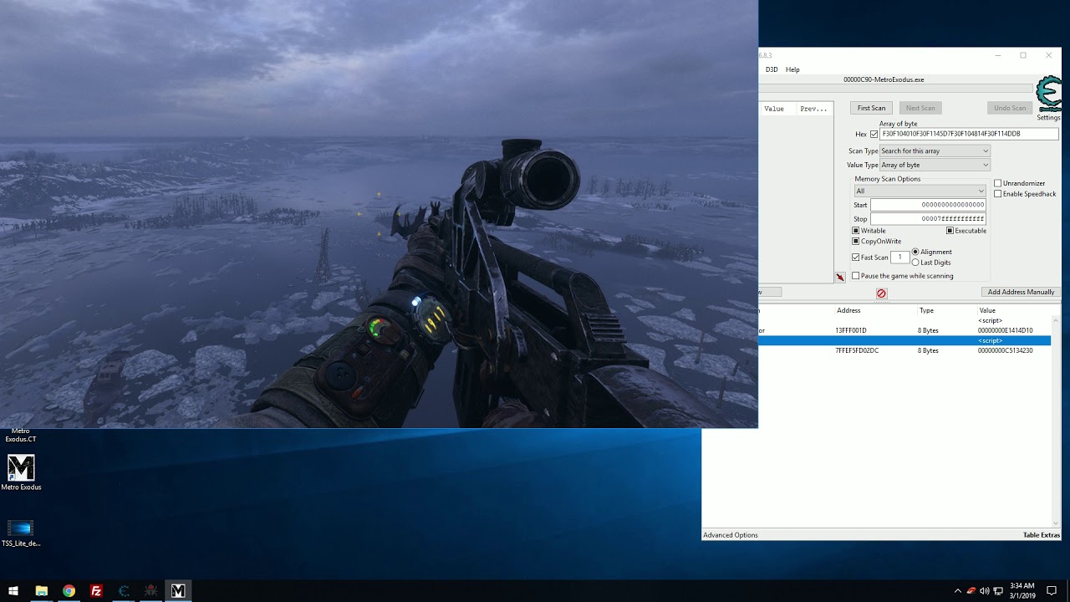Screen dimensions: 1070x602
Task: Select the Last Digits radio button
Action: (x=915, y=263)
